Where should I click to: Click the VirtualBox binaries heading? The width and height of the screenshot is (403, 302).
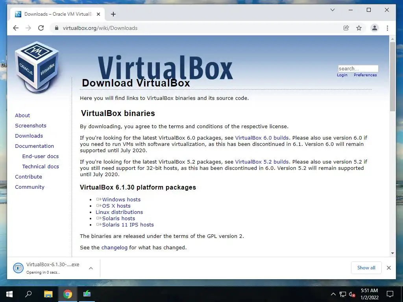[x=118, y=113]
